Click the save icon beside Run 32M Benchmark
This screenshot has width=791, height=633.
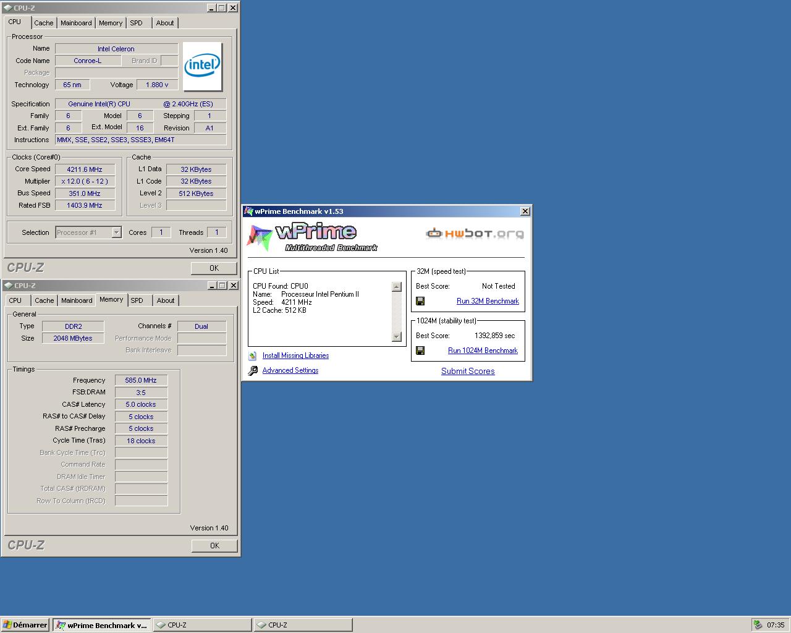(x=420, y=301)
